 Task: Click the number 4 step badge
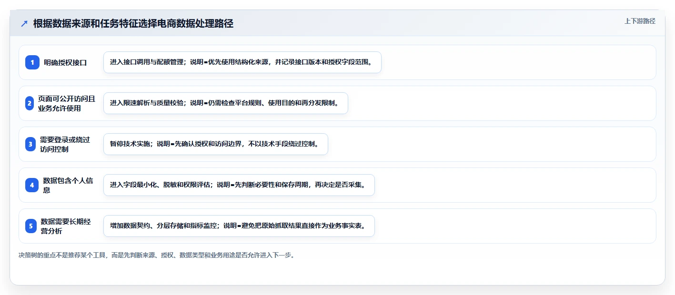pos(32,185)
